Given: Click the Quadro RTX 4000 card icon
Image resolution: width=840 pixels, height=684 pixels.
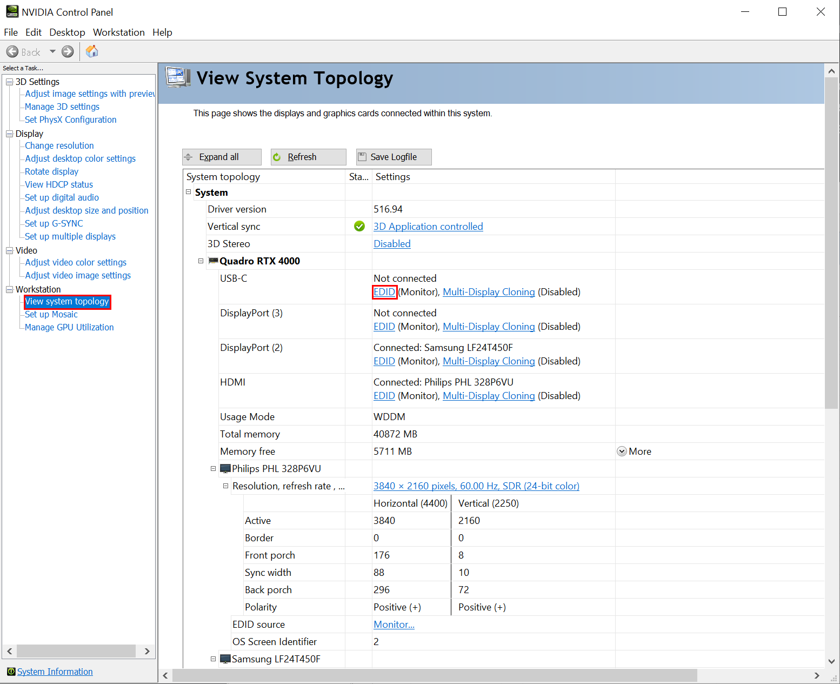Looking at the screenshot, I should [214, 261].
